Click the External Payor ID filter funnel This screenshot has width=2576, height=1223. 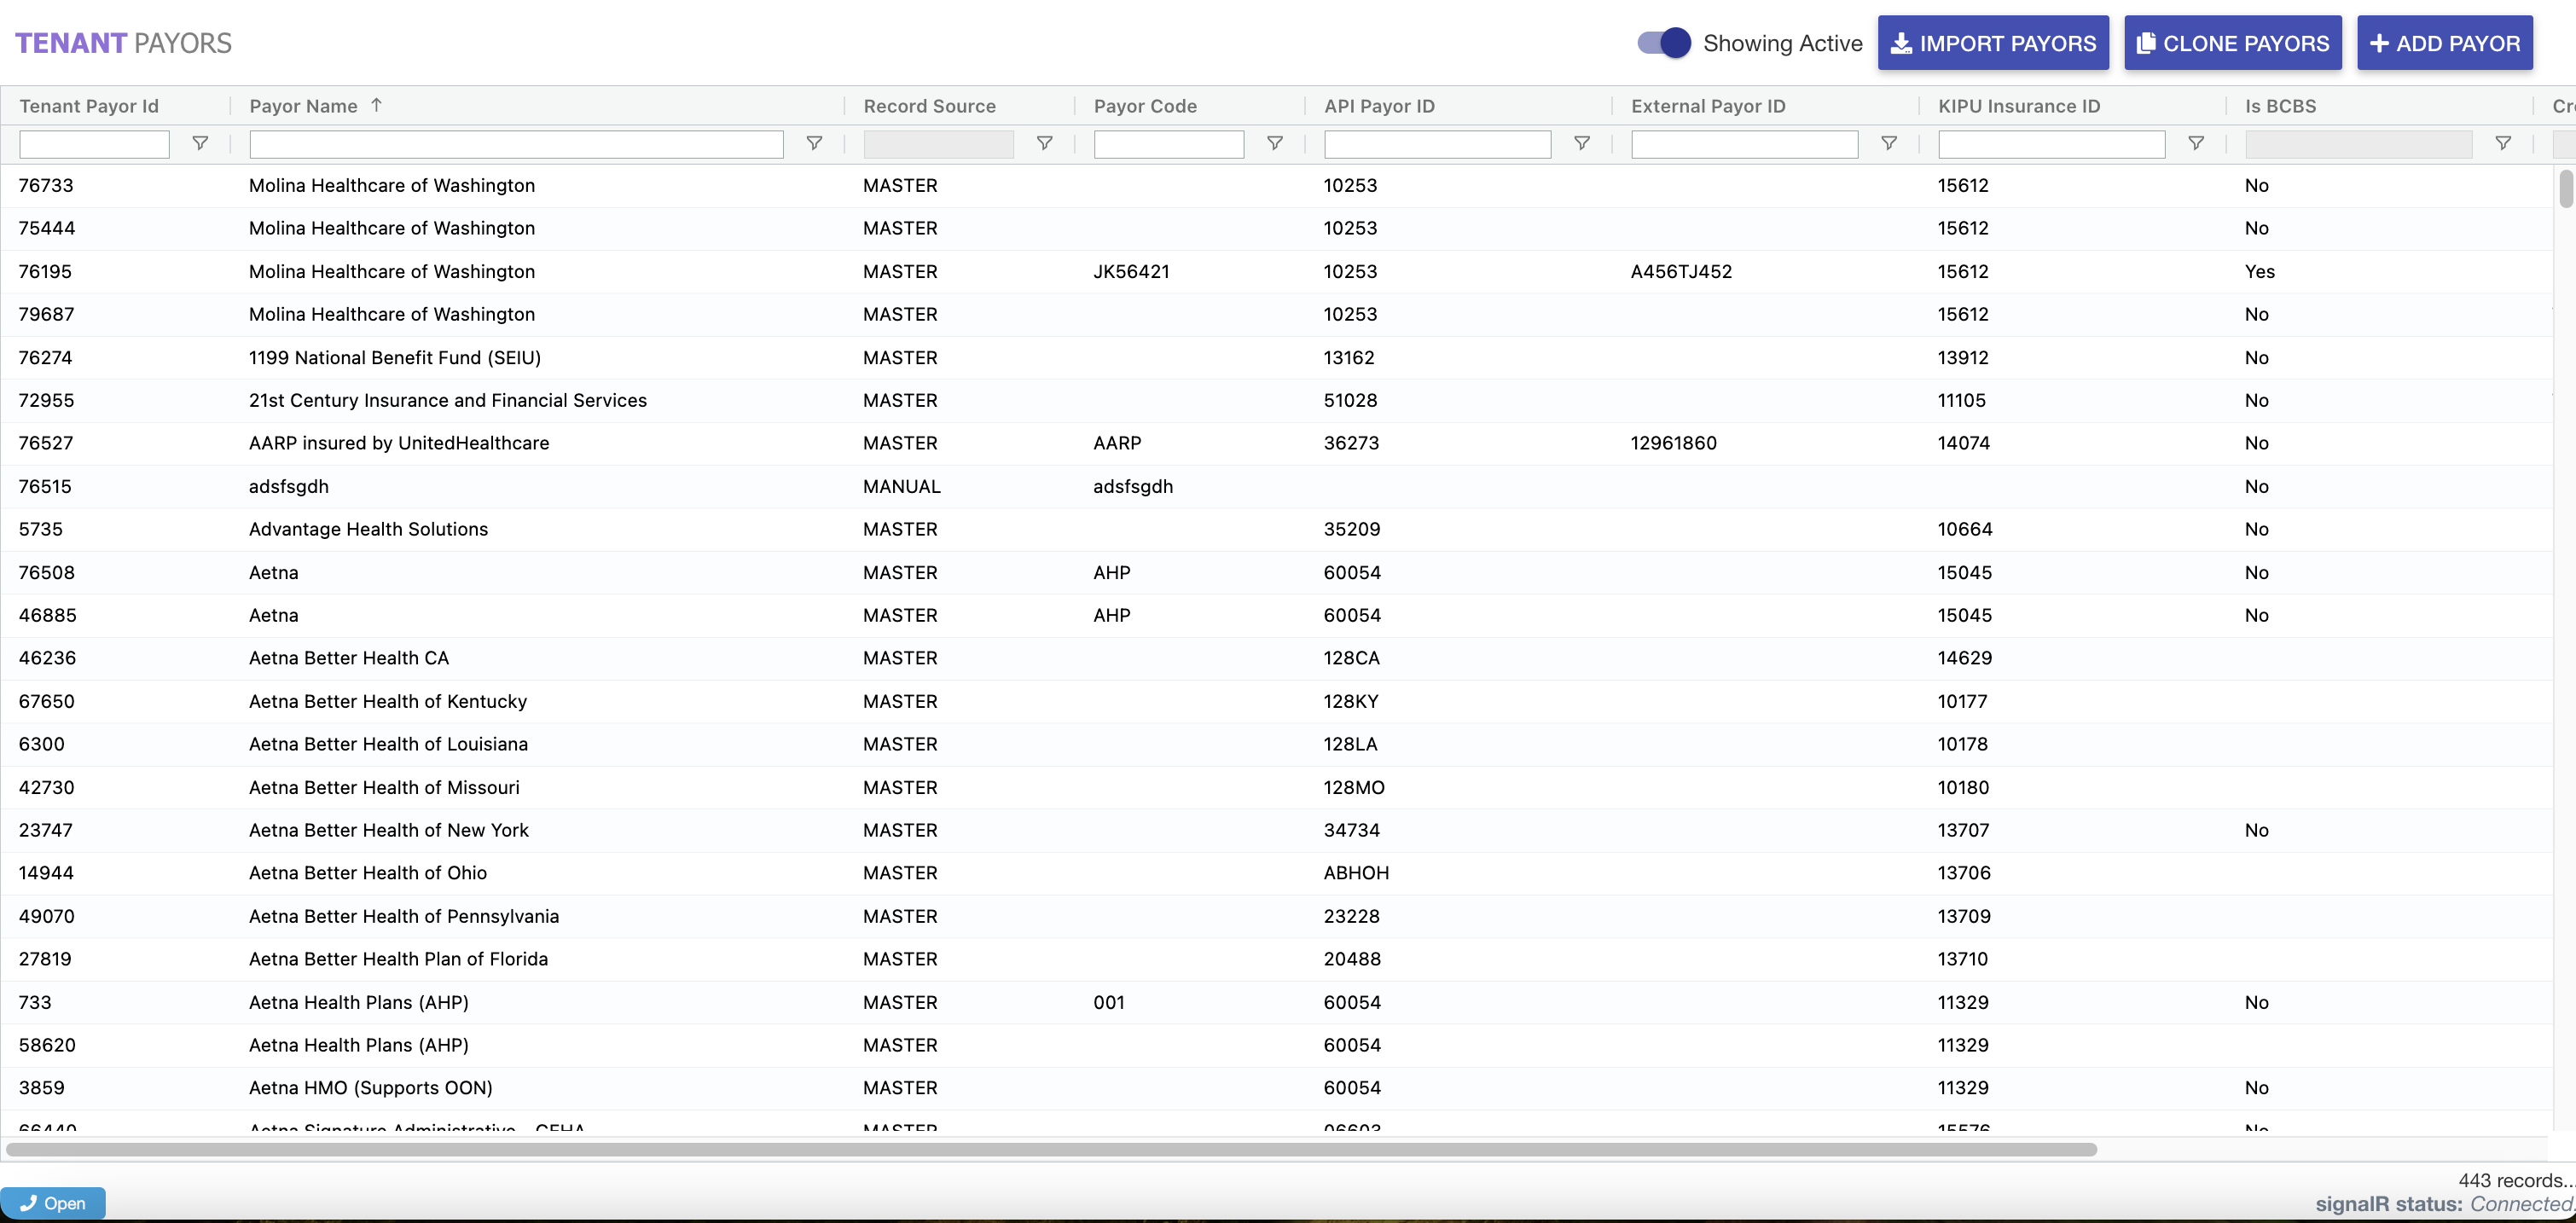[1888, 144]
